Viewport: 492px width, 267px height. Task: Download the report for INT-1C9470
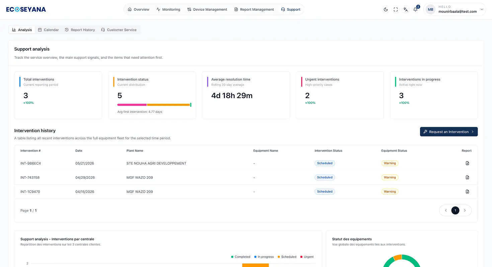tap(467, 192)
